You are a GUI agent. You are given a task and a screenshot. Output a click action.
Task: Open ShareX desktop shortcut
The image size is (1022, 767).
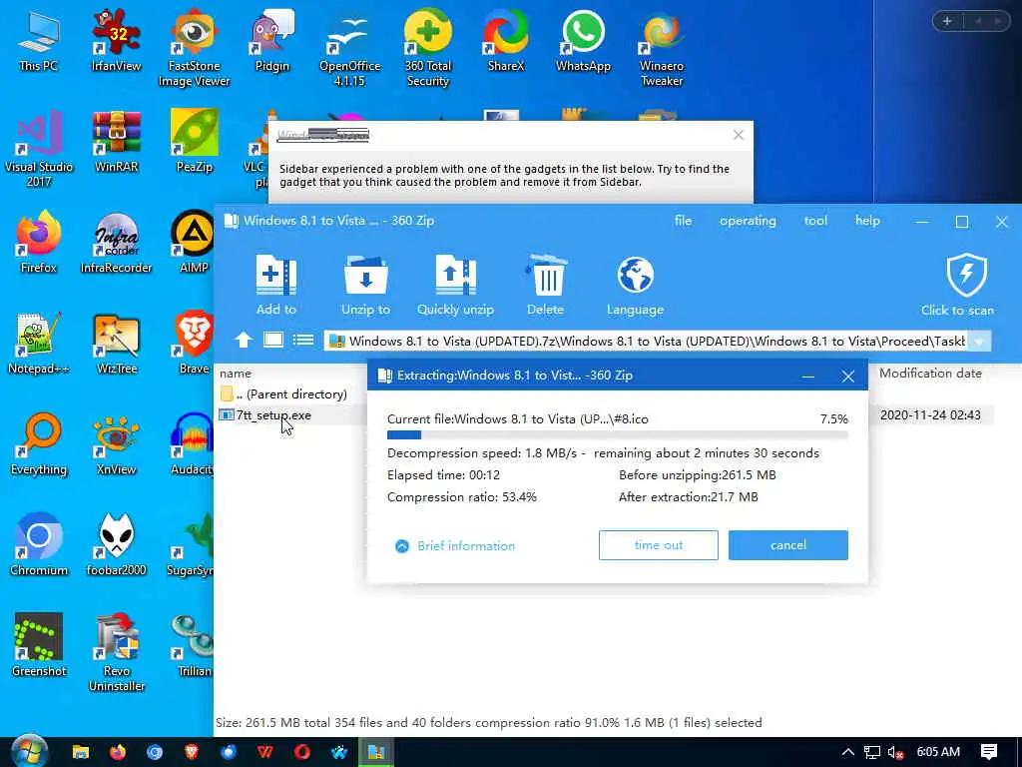506,42
